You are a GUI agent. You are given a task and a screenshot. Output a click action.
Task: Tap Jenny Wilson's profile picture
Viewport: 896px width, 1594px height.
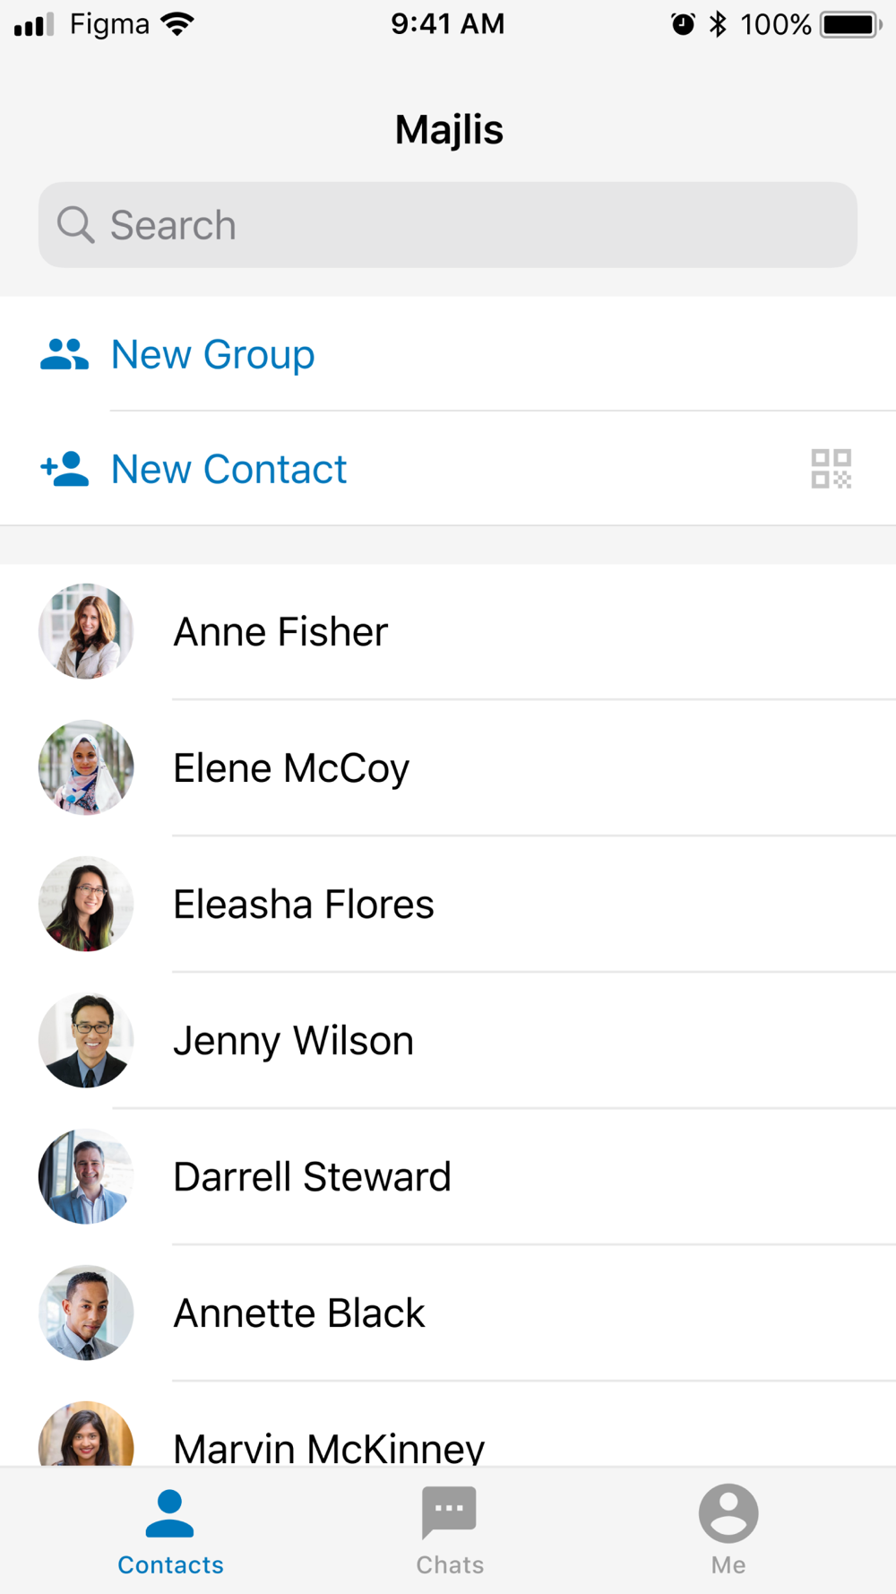coord(86,1040)
